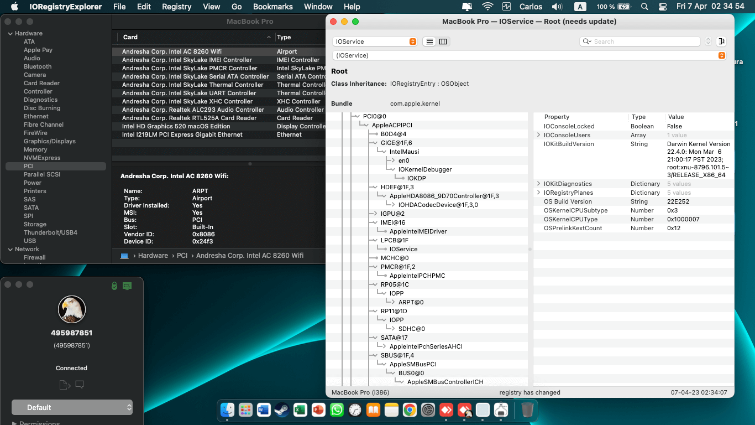
Task: Open the Go menu
Action: [x=237, y=7]
